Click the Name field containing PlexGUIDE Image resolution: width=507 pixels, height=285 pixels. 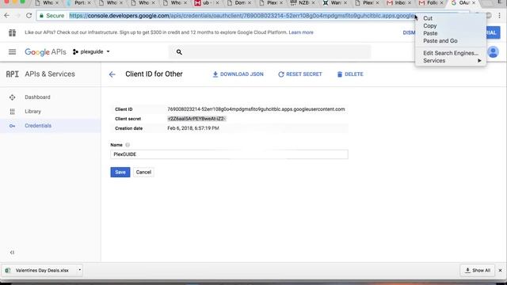pos(229,154)
